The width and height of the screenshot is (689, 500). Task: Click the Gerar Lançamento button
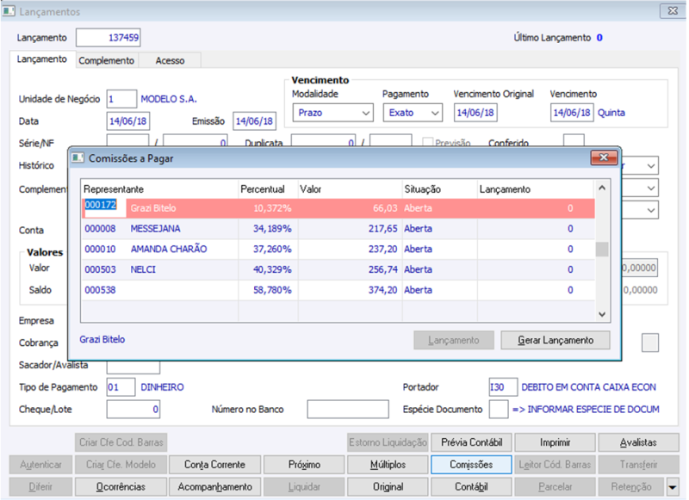pos(555,340)
